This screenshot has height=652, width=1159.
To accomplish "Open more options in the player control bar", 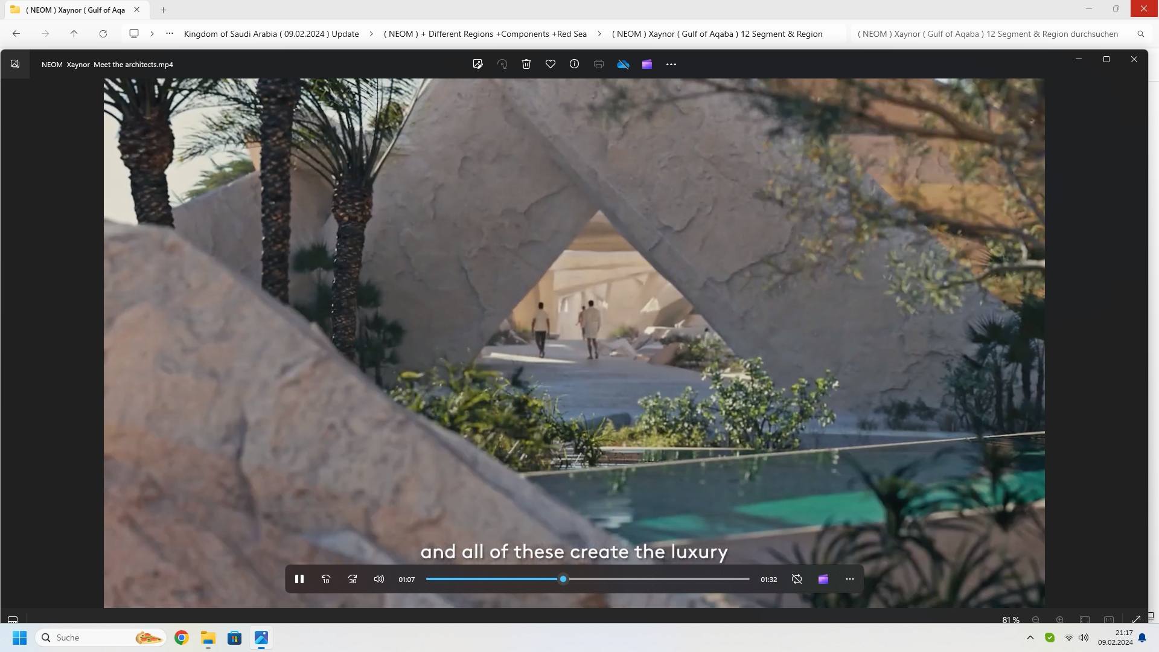I will pos(850,579).
